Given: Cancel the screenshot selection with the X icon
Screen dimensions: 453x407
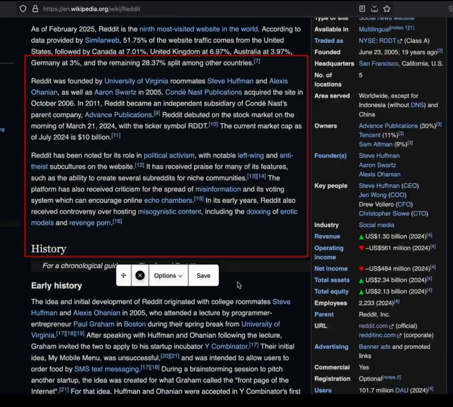Looking at the screenshot, I should (140, 276).
